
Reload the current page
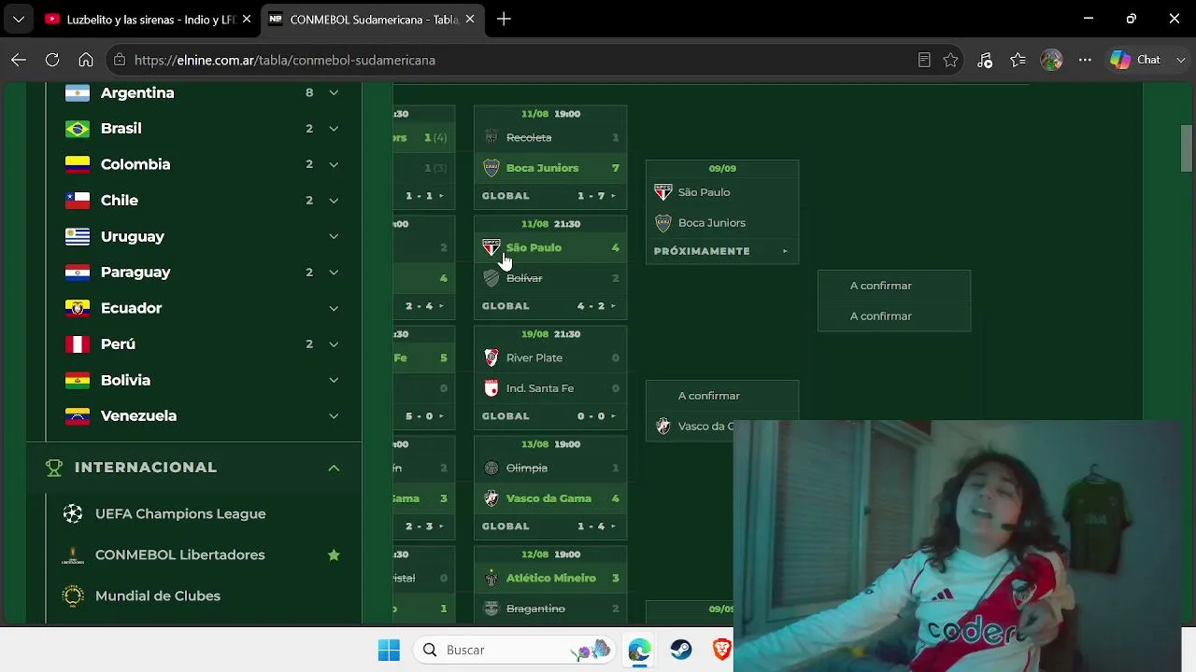point(52,60)
